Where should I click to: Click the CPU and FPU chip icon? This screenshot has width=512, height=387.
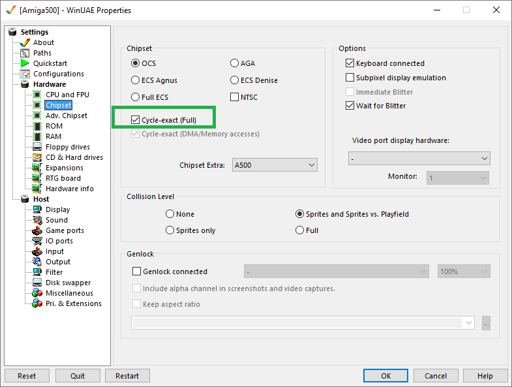[x=37, y=95]
